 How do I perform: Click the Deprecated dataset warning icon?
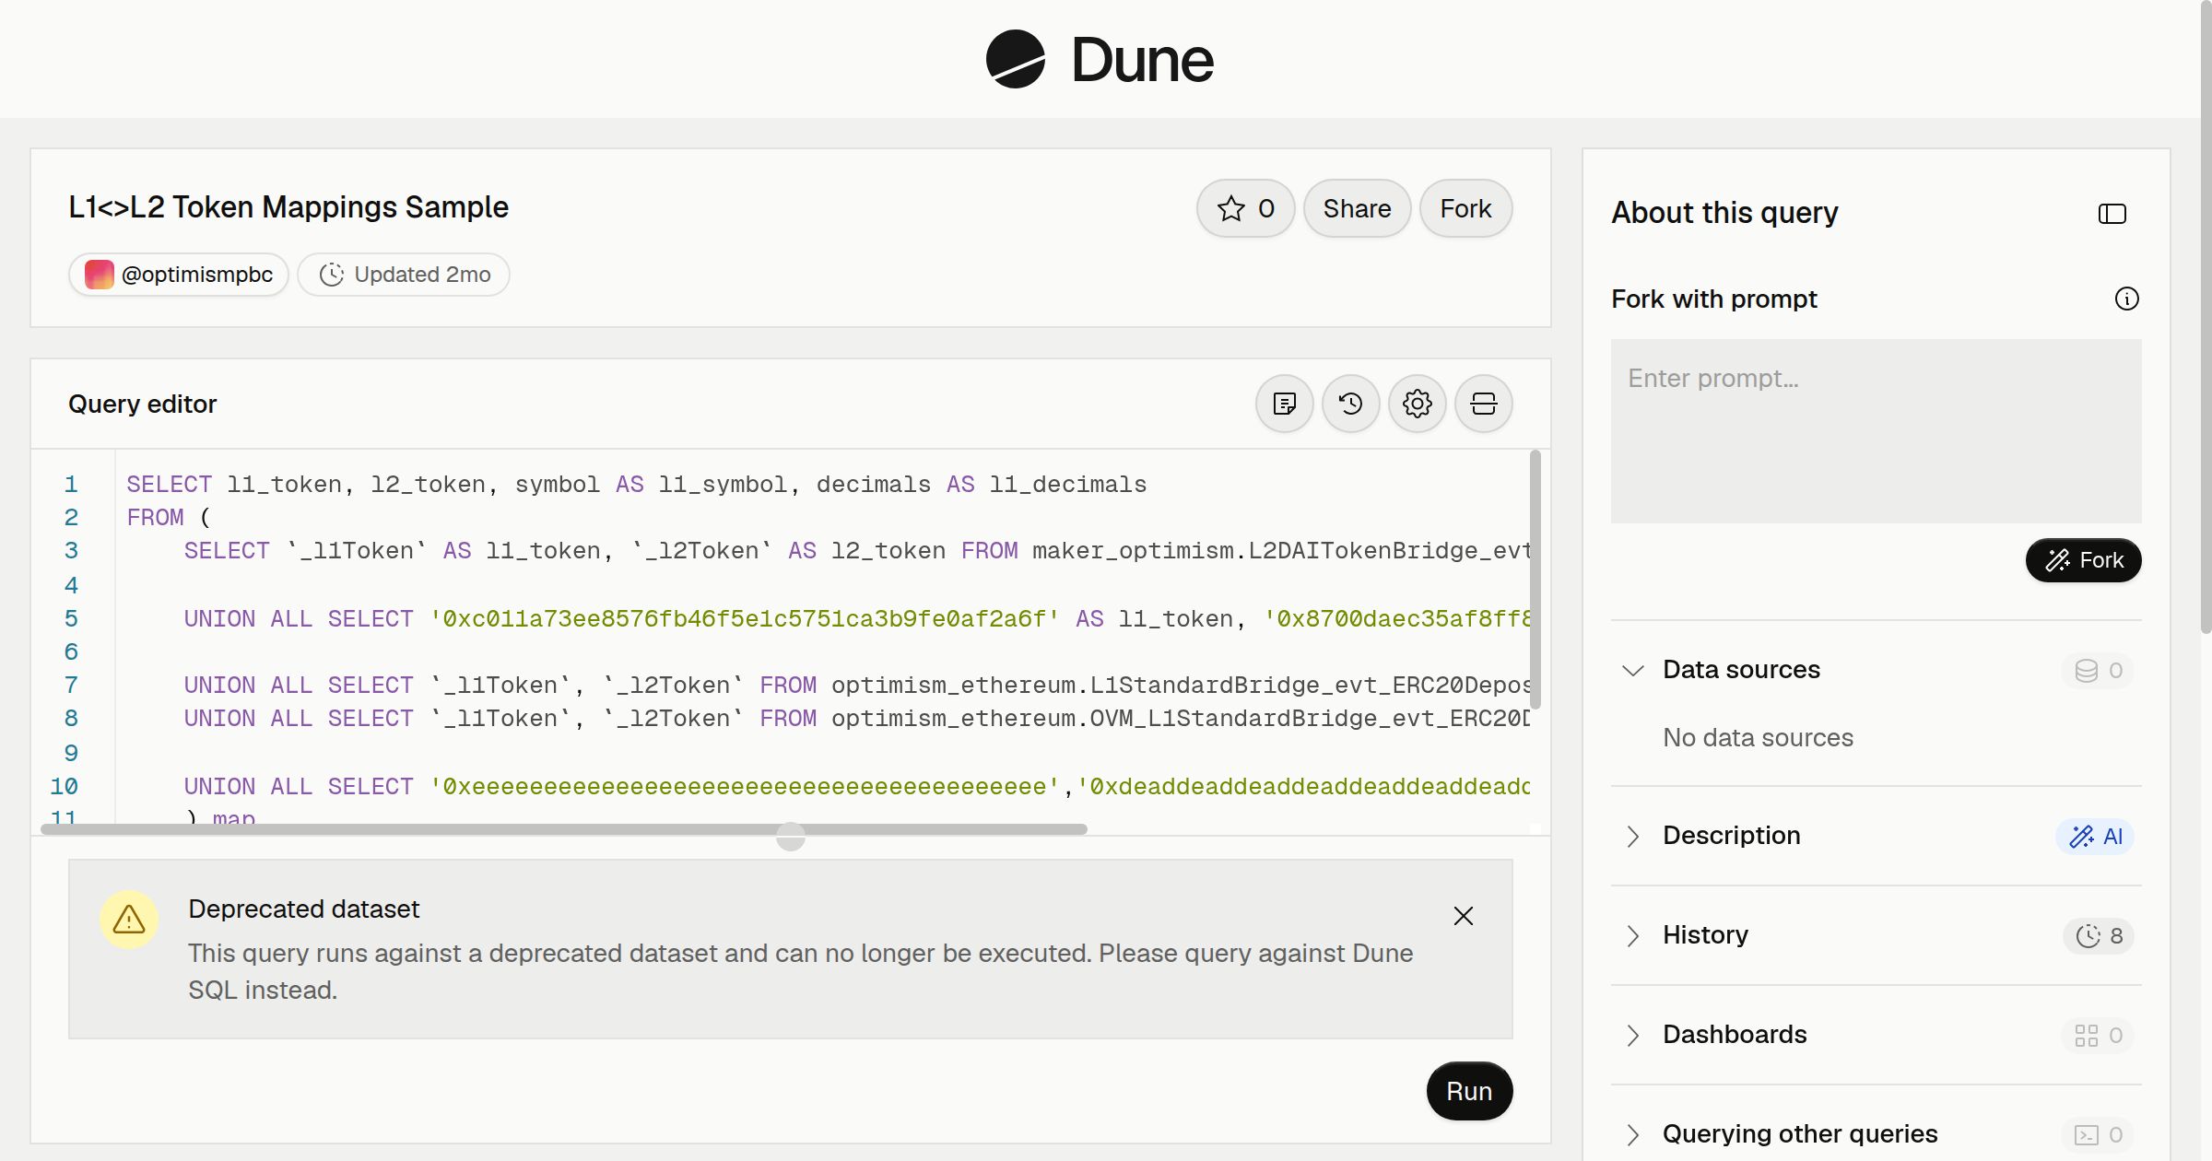(129, 919)
